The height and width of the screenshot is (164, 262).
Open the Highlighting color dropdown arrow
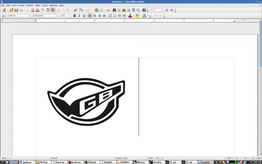[141, 16]
